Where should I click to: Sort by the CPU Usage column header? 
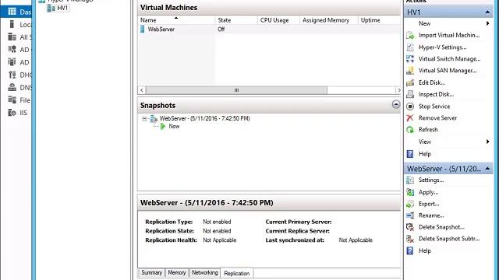click(278, 20)
